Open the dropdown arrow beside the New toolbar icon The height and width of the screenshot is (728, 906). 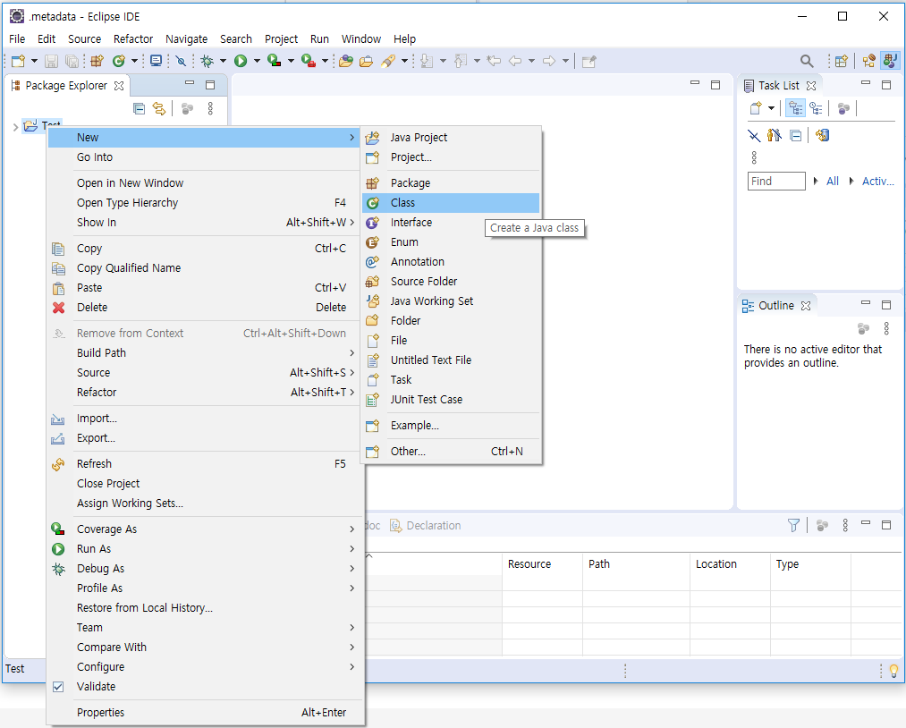point(34,61)
